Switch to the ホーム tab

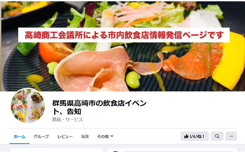coord(19,136)
